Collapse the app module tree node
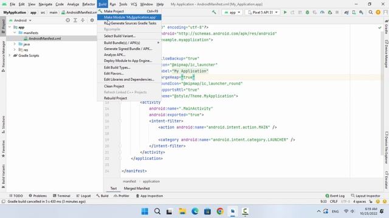The height and width of the screenshot is (218, 389). point(10,27)
